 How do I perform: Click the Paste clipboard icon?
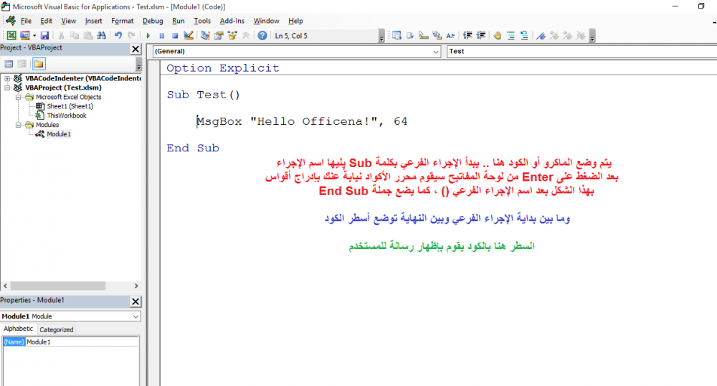tap(88, 36)
